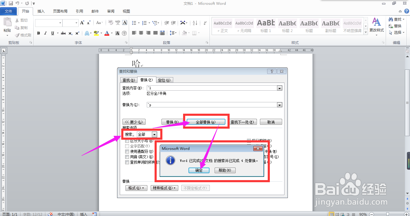Open 更改样式 (change styles) dropdown

(376, 27)
